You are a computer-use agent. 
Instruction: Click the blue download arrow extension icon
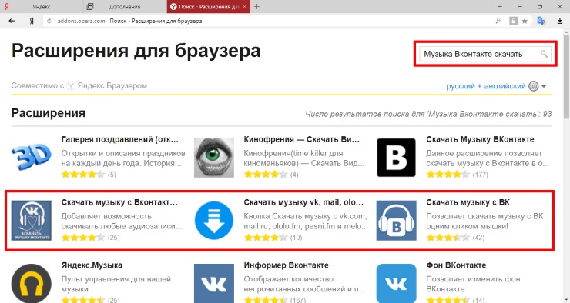pyautogui.click(x=214, y=220)
